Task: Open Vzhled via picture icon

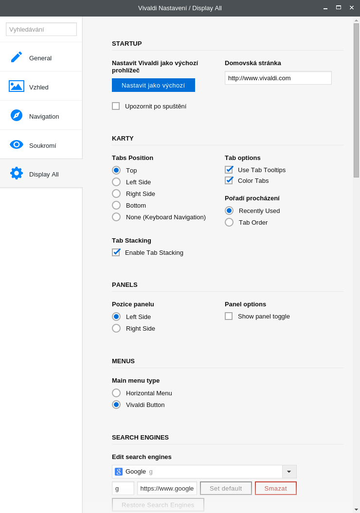Action: [17, 86]
